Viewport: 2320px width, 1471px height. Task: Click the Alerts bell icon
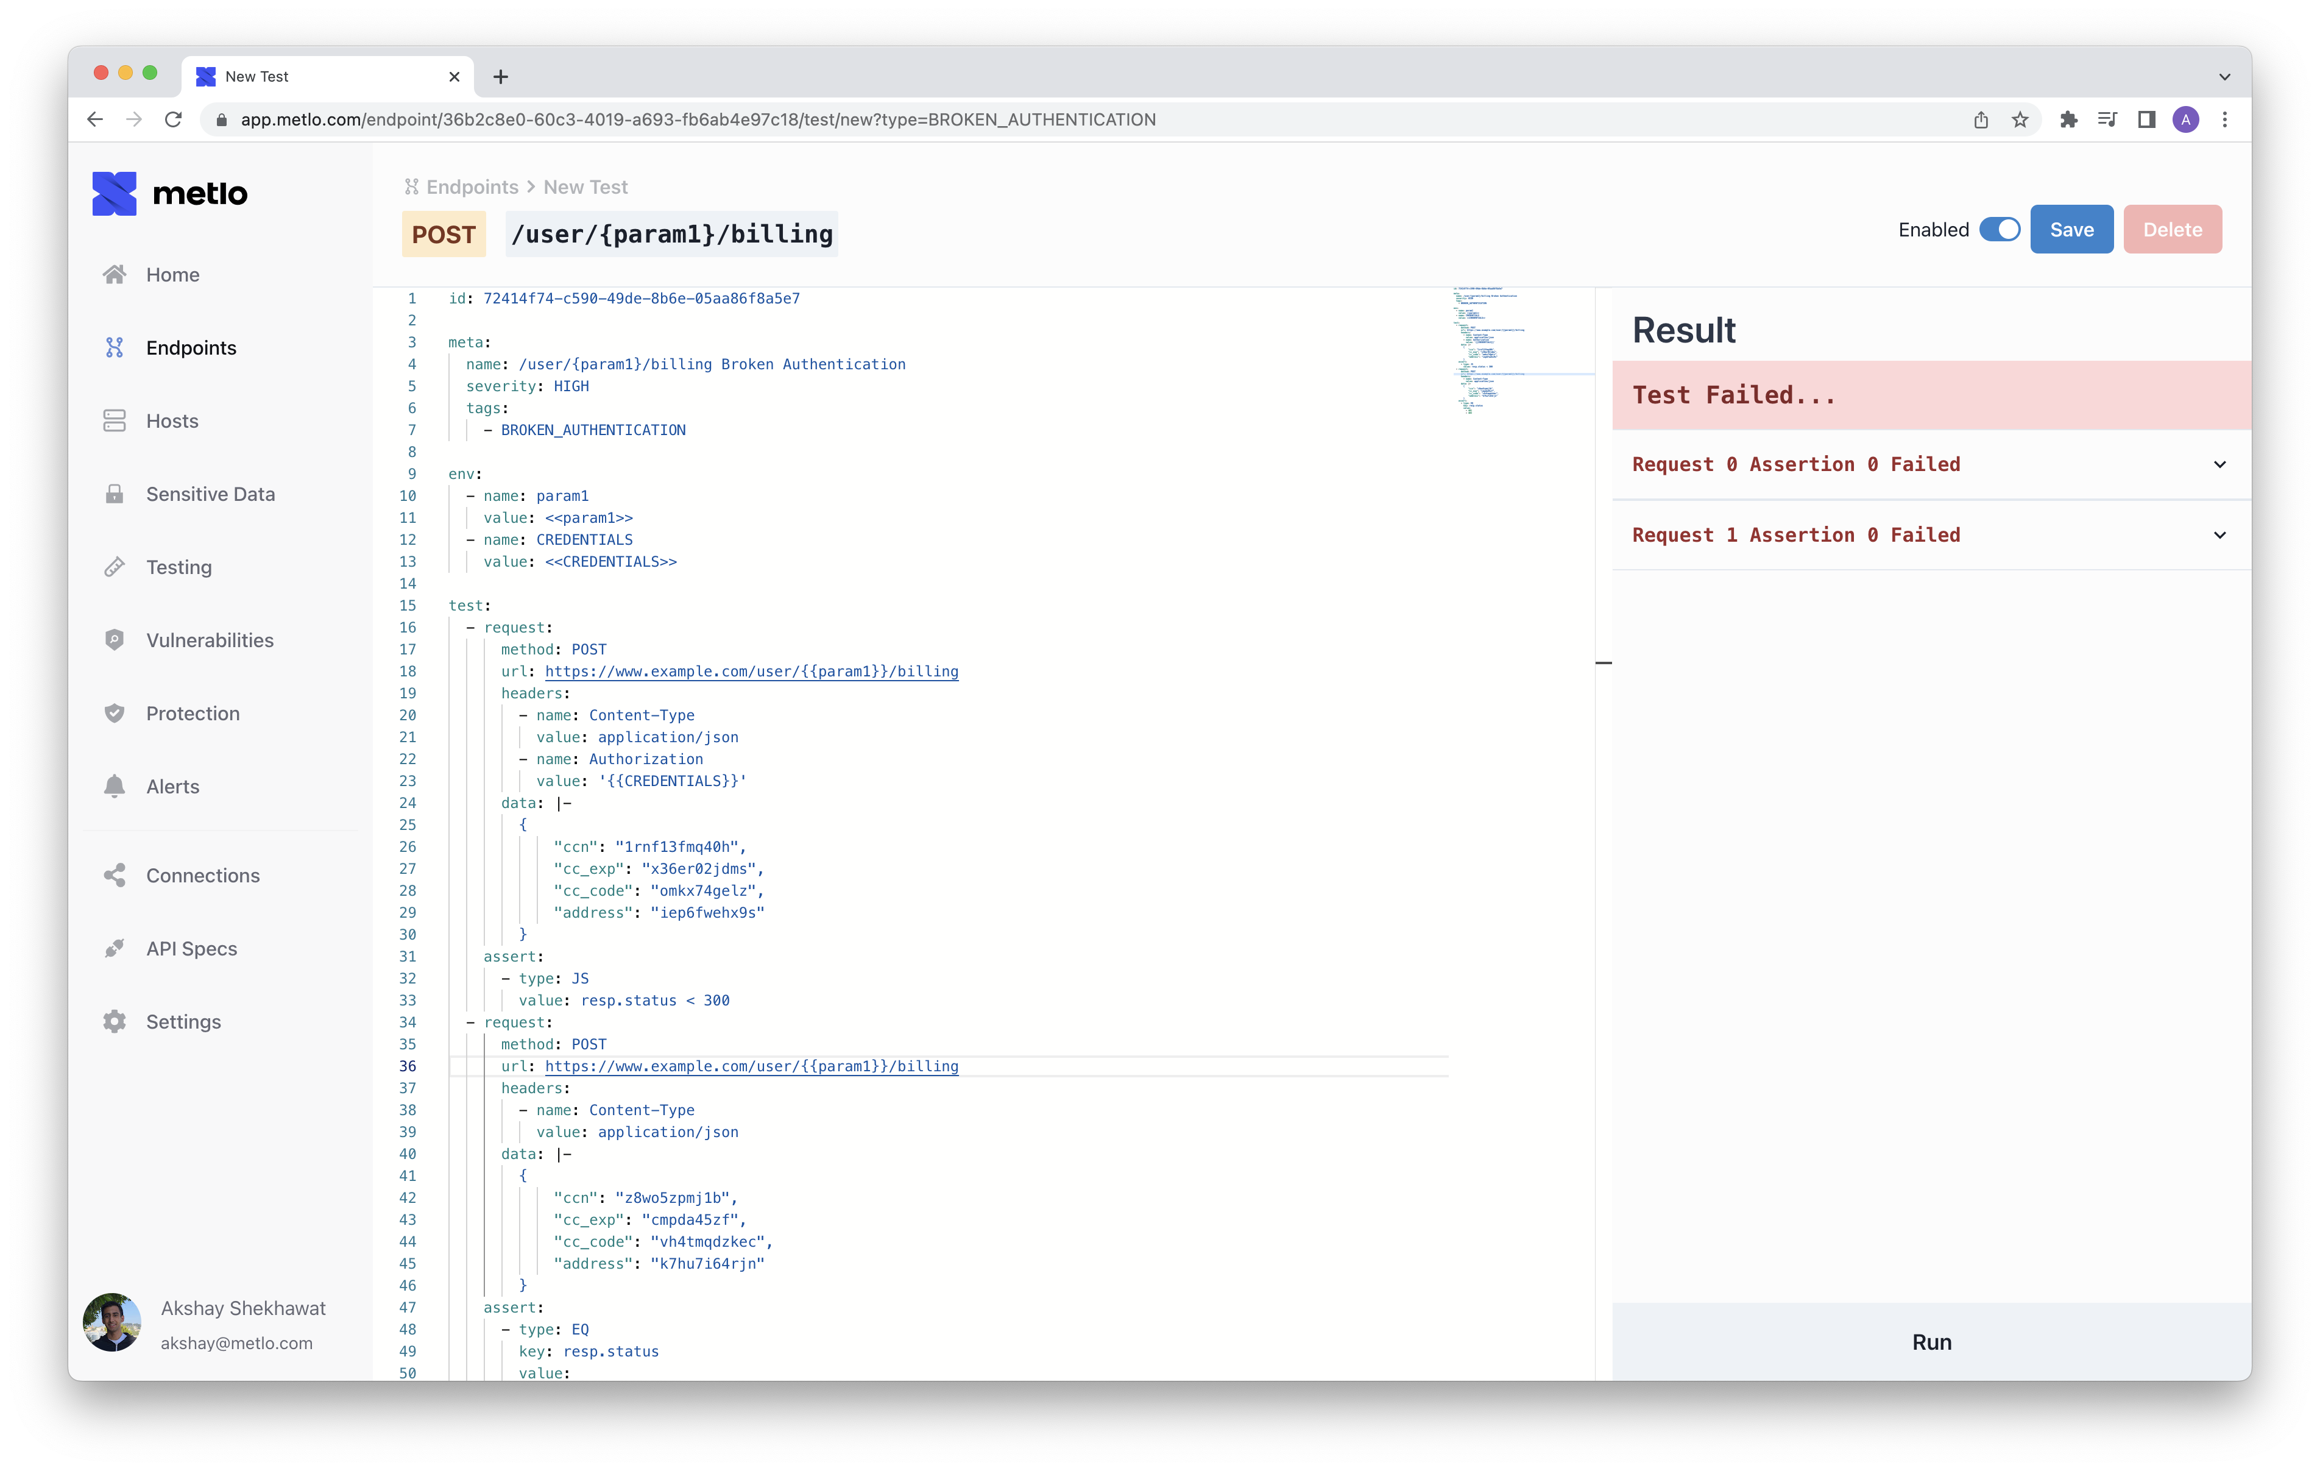[115, 787]
